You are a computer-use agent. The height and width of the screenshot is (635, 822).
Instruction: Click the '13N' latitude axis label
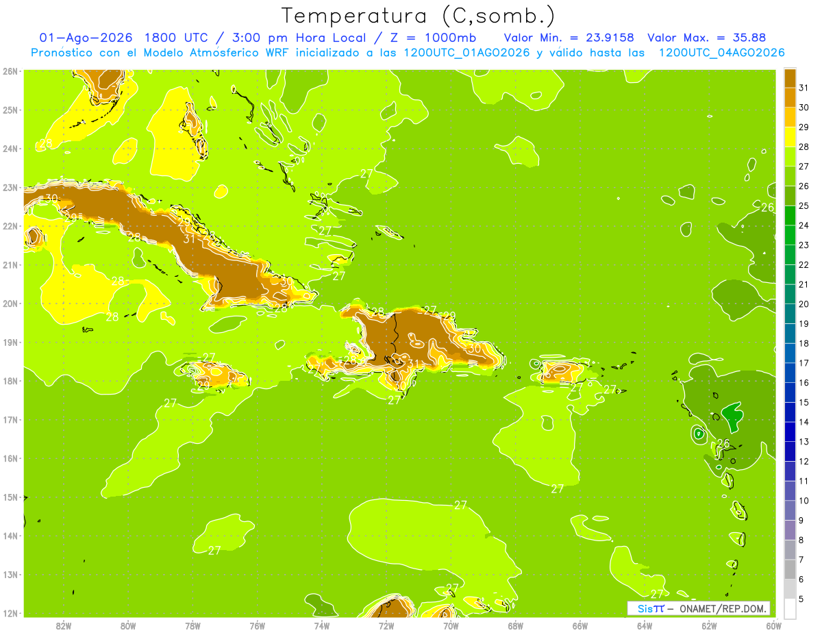pyautogui.click(x=10, y=574)
